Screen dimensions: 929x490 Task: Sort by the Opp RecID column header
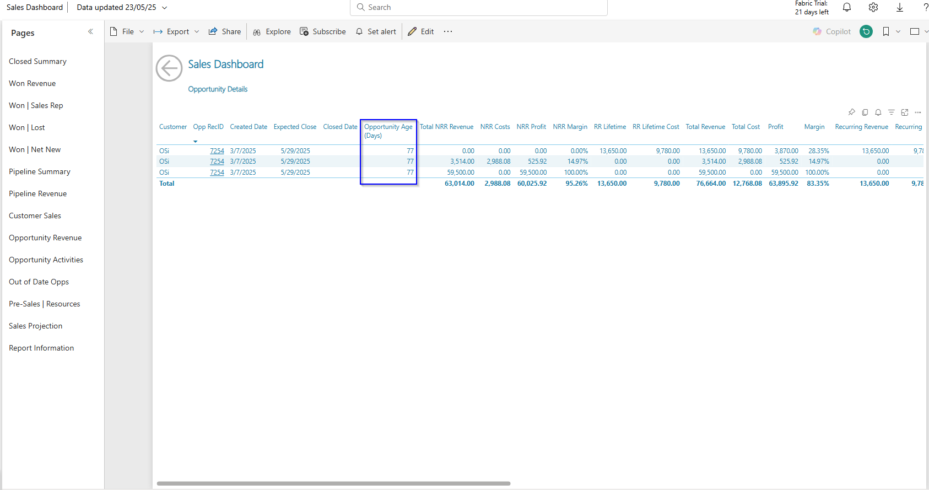click(x=208, y=127)
